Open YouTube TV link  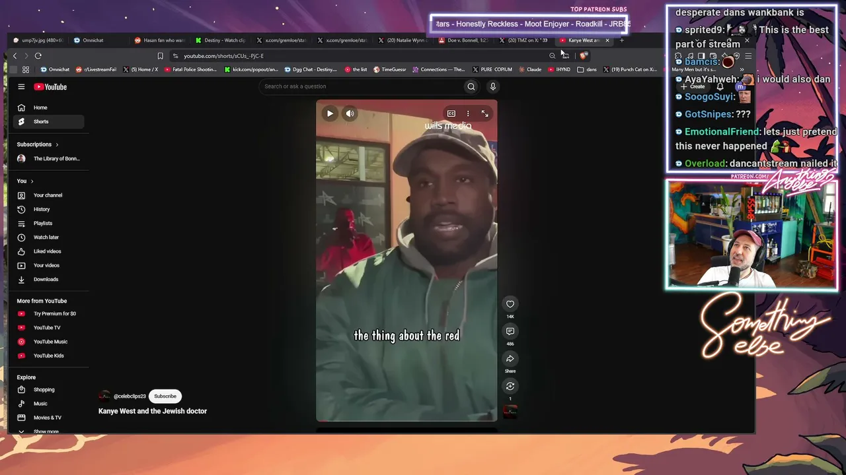[48, 328]
